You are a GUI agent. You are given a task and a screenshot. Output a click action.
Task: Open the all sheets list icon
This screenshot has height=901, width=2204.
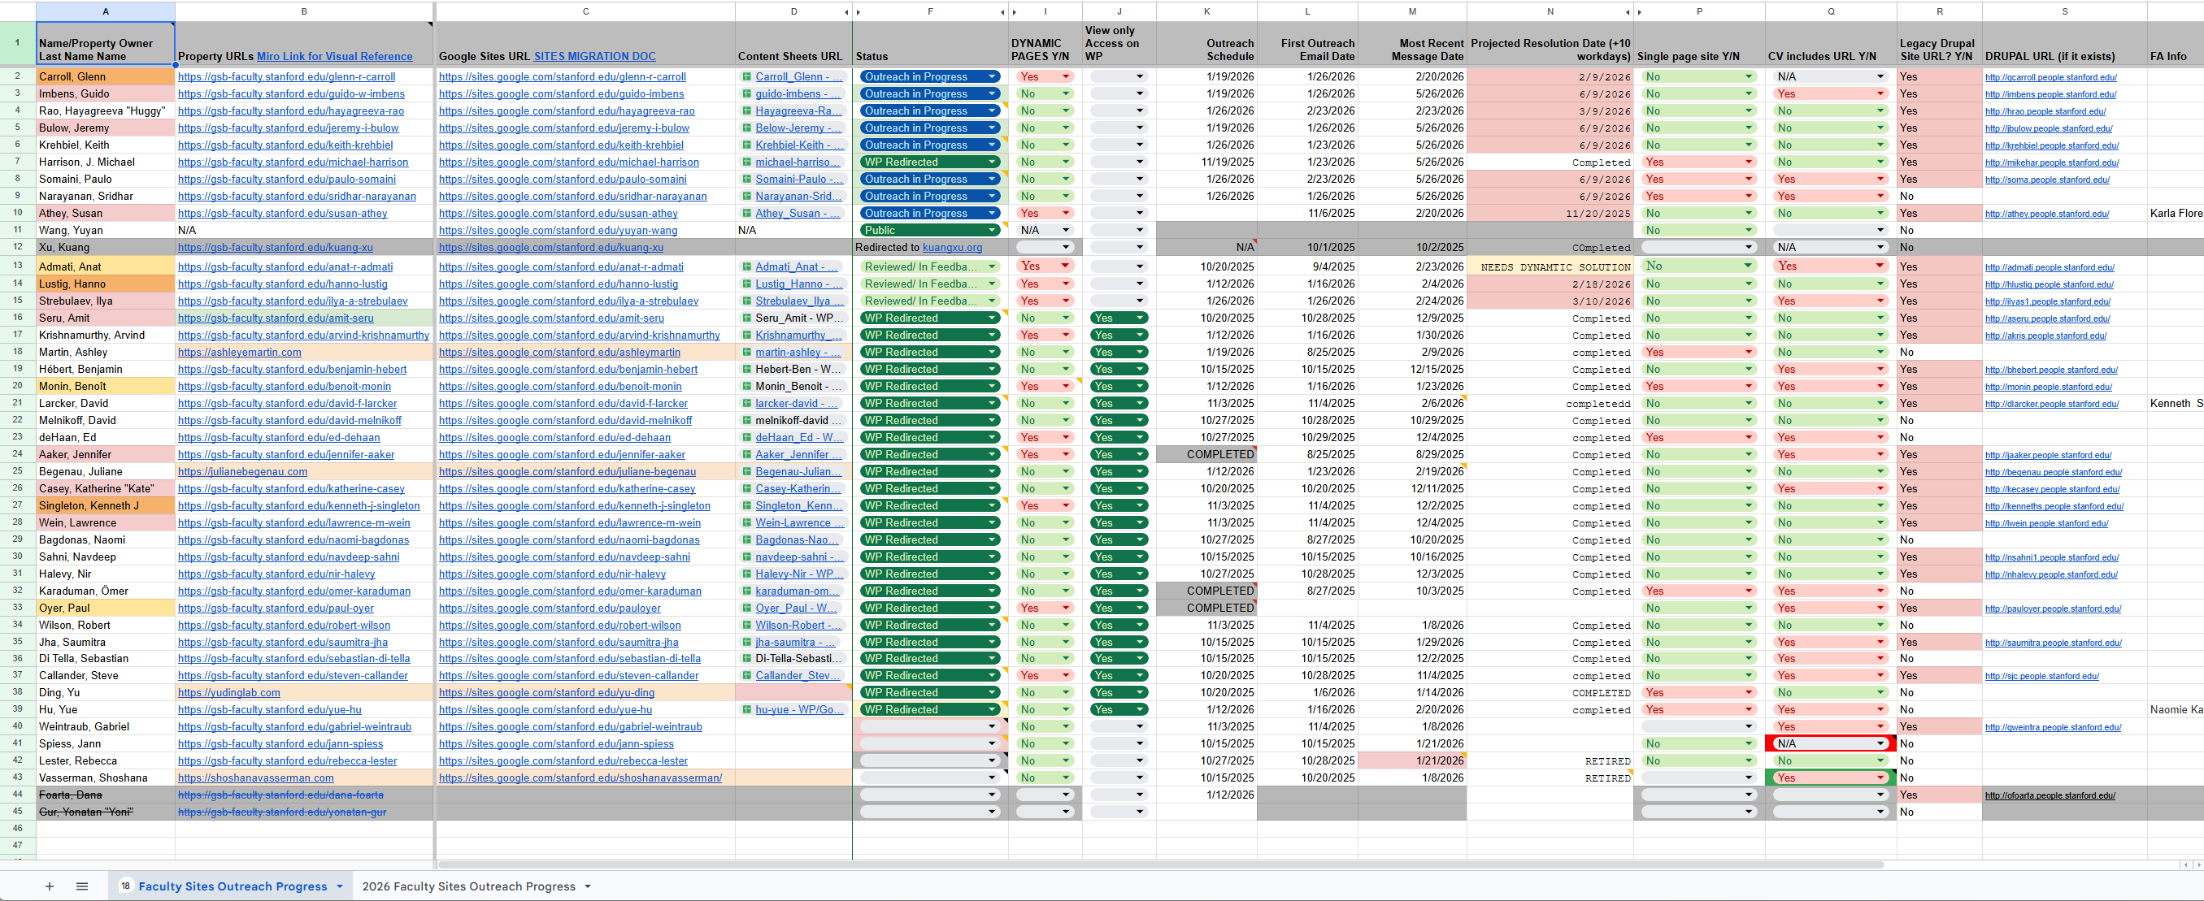[82, 886]
